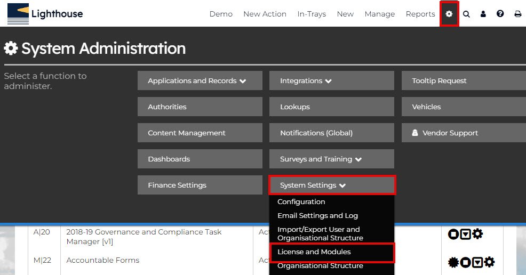Open dropdown box icon in Governance Task Manager row
This screenshot has width=526, height=275.
465,234
